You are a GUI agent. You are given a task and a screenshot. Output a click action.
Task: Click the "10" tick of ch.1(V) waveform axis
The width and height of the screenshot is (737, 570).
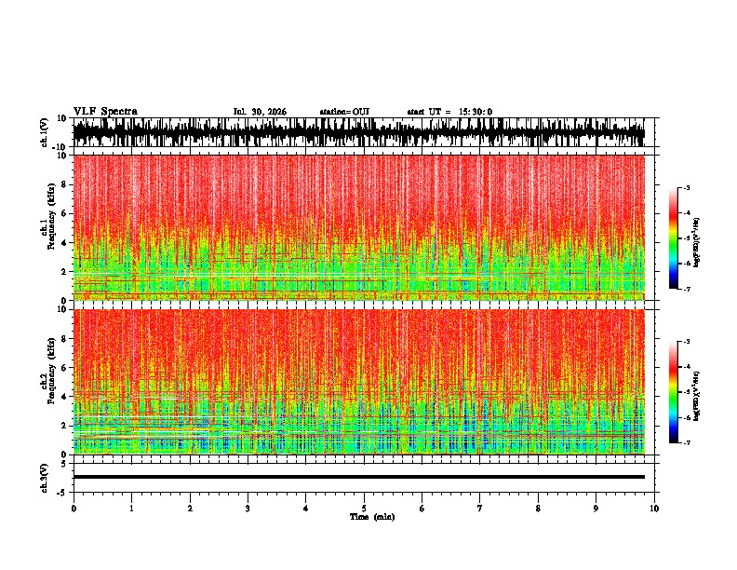(x=62, y=118)
